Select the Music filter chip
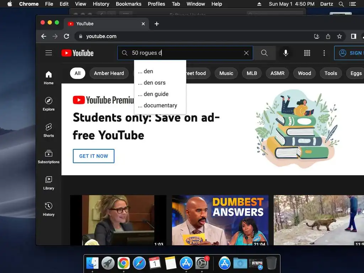 226,73
